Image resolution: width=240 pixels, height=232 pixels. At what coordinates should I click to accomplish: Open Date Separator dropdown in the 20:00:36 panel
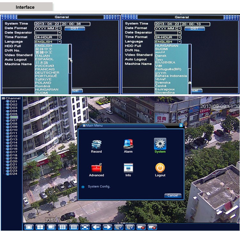click(x=60, y=33)
